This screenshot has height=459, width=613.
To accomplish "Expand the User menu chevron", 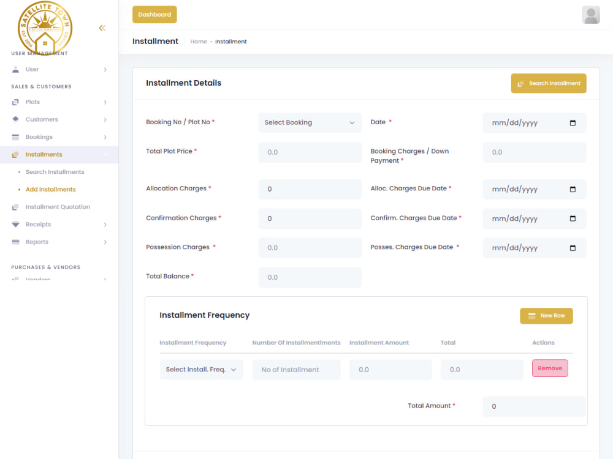I will point(105,70).
